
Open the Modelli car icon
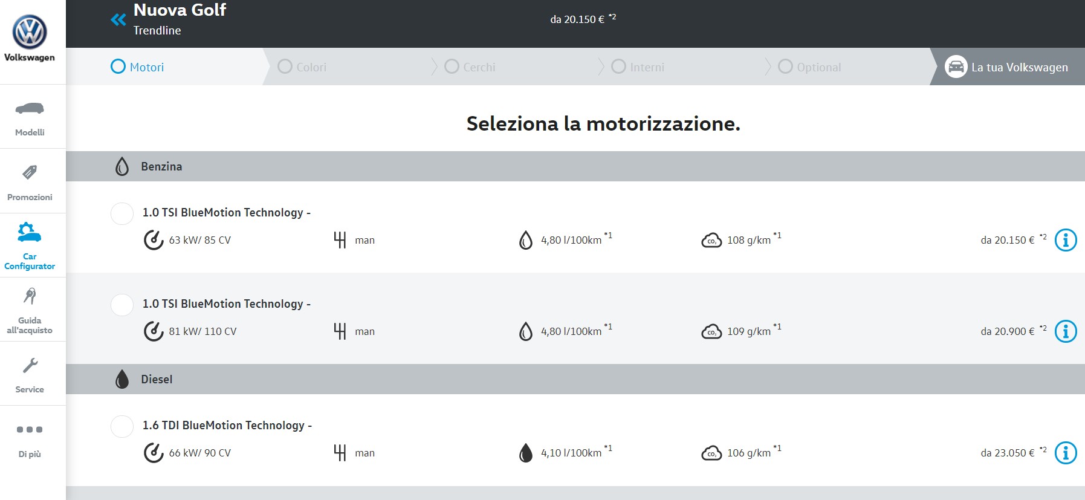click(30, 109)
